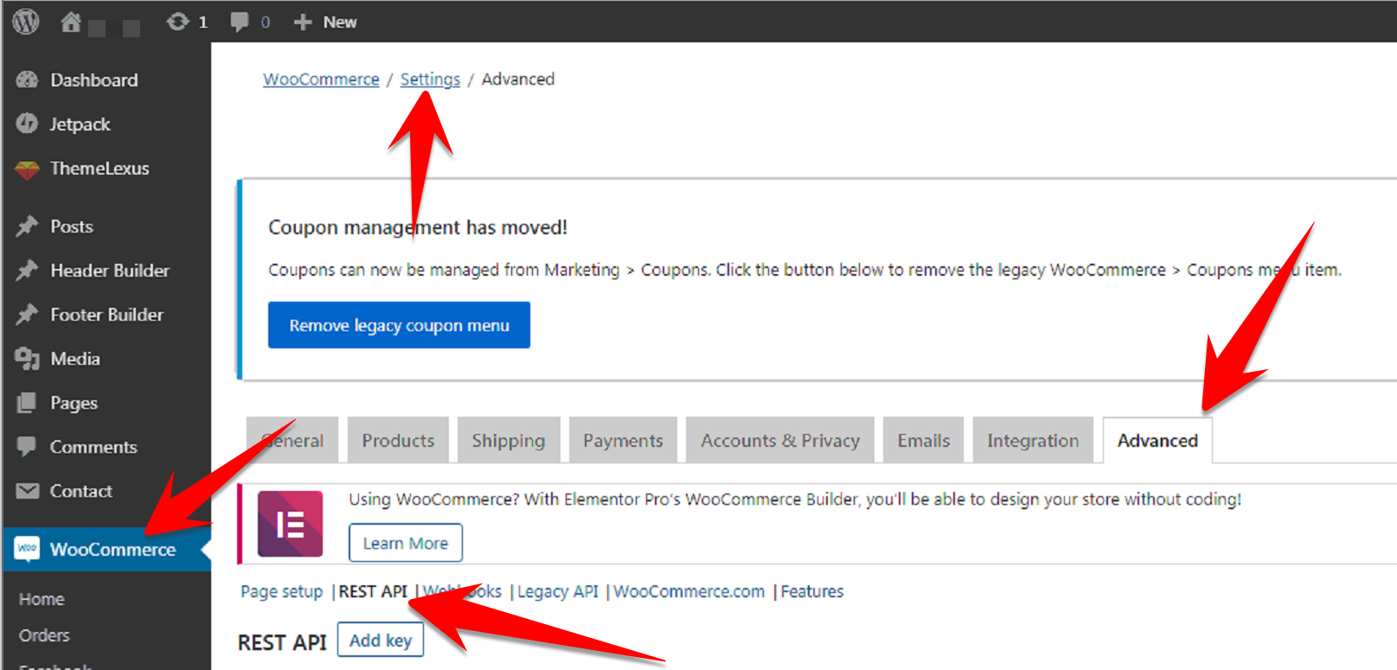Screen dimensions: 1397x670
Task: Open WooCommerce Home submenu
Action: pyautogui.click(x=42, y=599)
